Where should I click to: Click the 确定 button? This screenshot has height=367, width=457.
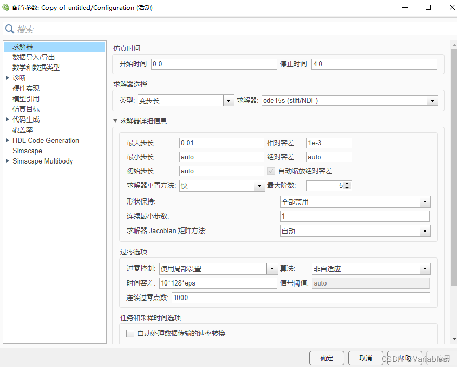coord(327,358)
